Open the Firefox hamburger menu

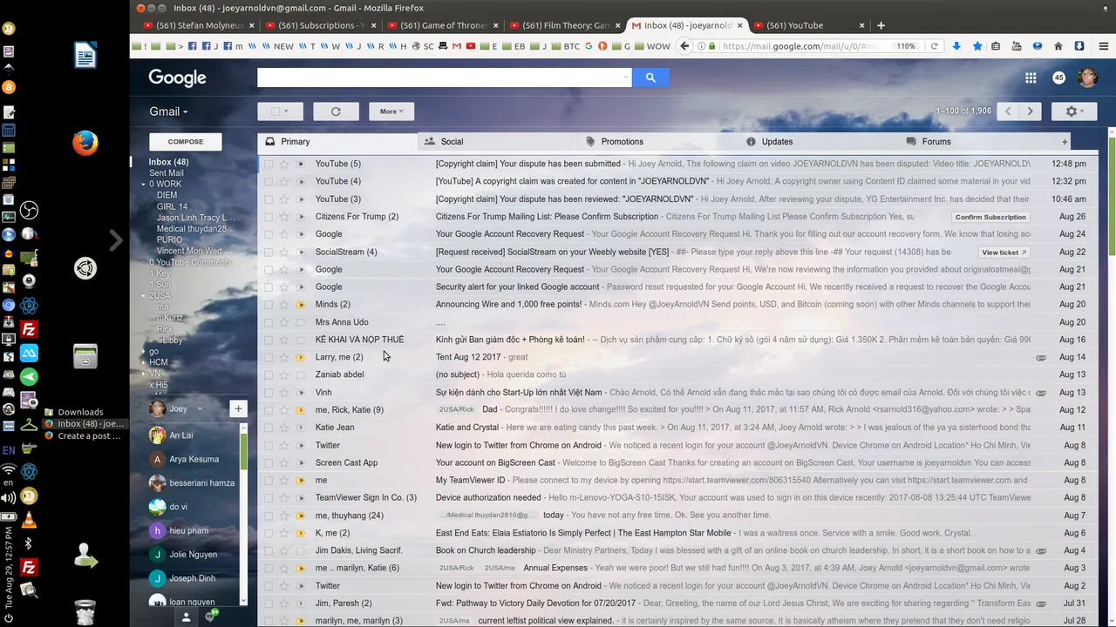pyautogui.click(x=1102, y=46)
